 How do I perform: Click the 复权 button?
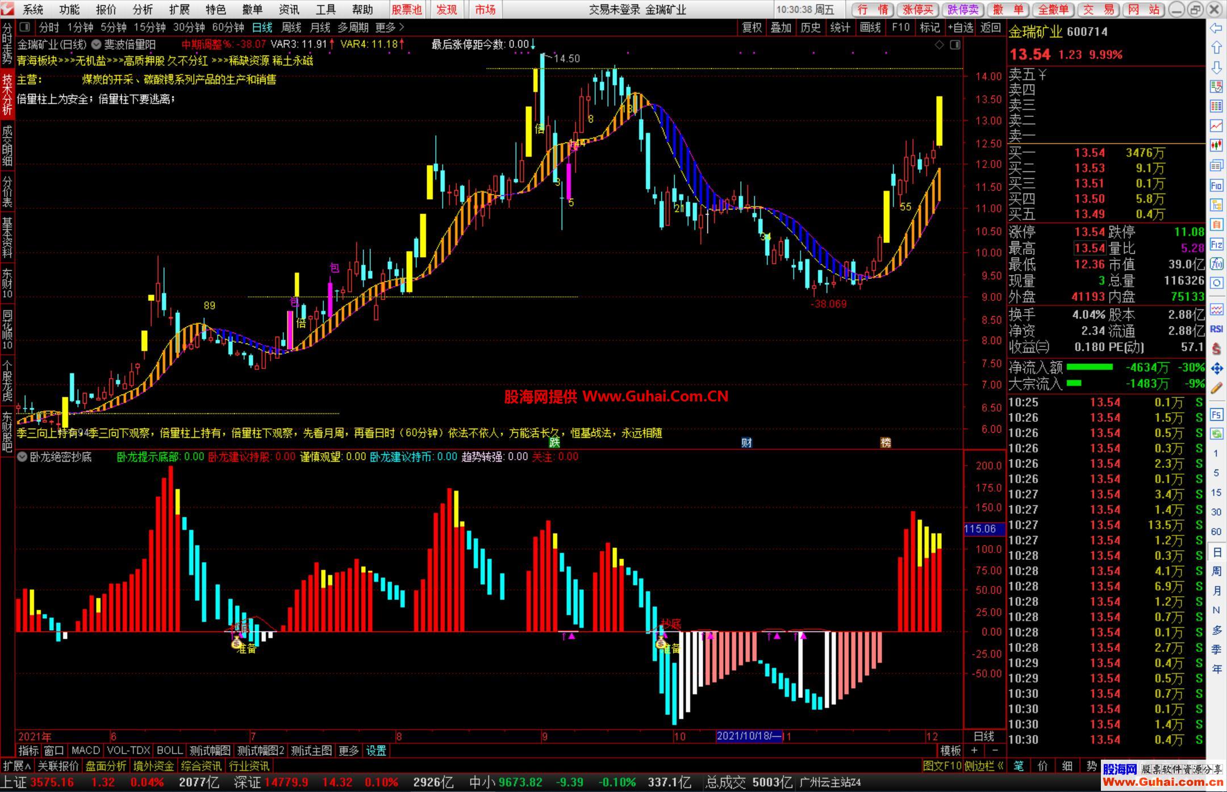click(x=752, y=27)
